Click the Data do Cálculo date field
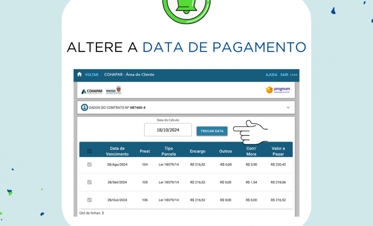The height and width of the screenshot is (226, 373). tap(168, 130)
